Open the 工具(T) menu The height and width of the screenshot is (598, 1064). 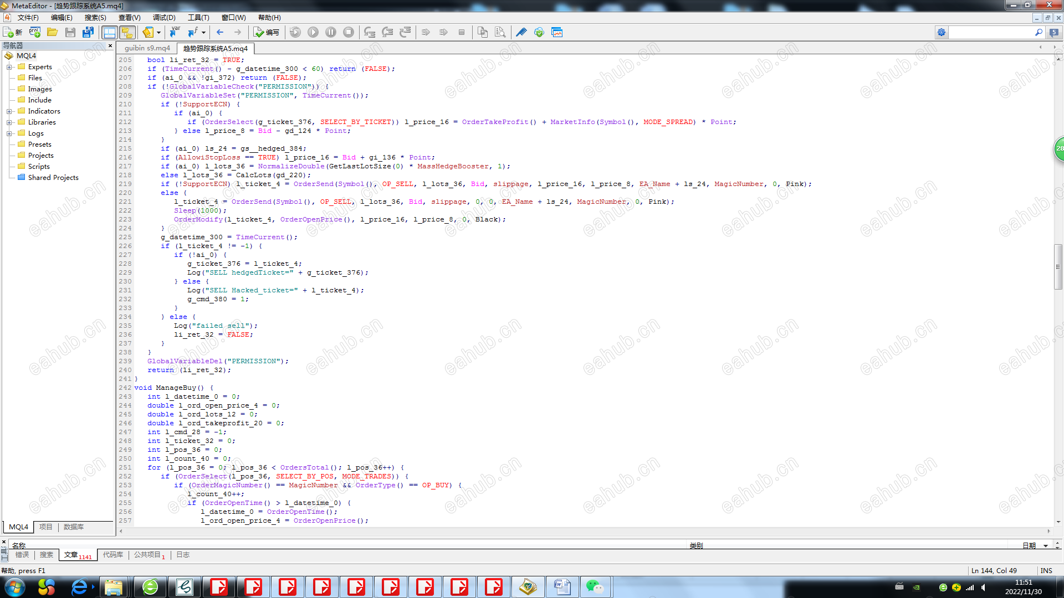(x=198, y=18)
